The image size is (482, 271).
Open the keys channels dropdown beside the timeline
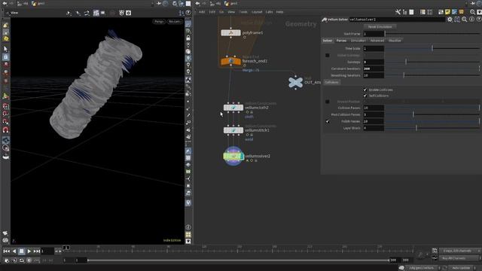(x=459, y=251)
